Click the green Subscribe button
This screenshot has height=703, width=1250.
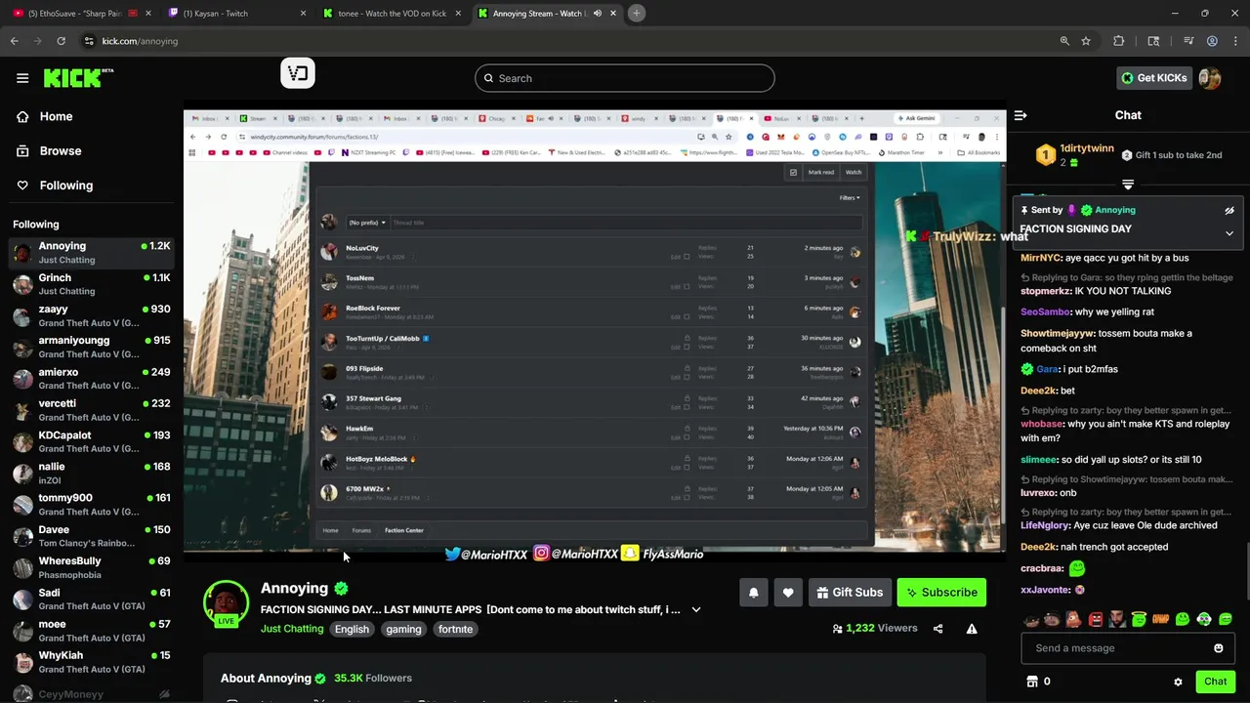coord(941,593)
